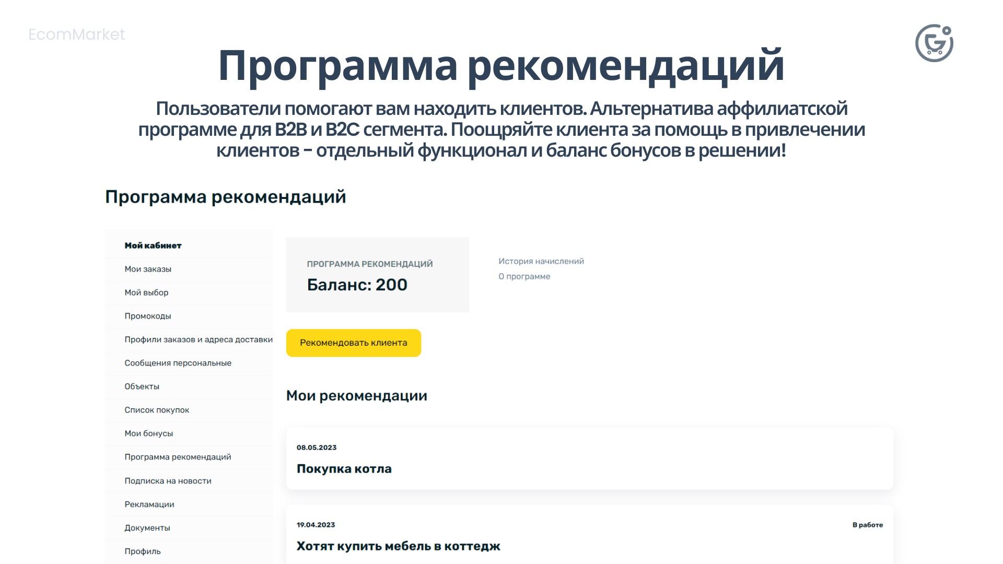Viewport: 1003px width, 564px height.
Task: Select Программа рекомендаций in the sidebar
Action: tap(177, 457)
